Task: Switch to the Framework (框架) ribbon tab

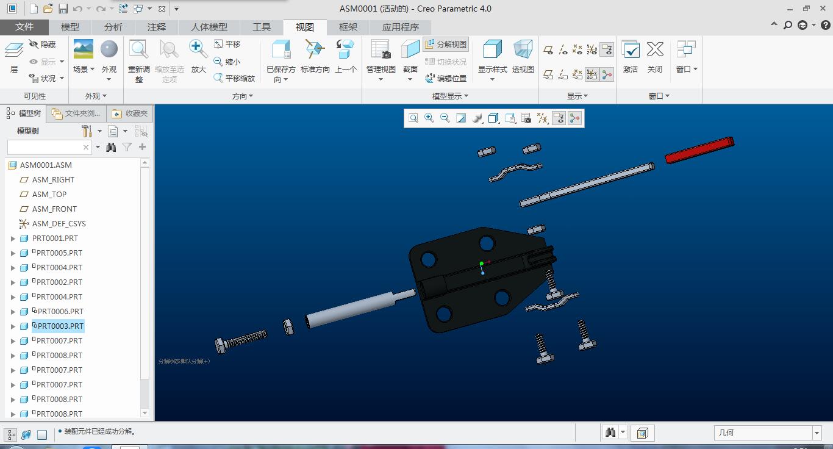Action: [348, 27]
